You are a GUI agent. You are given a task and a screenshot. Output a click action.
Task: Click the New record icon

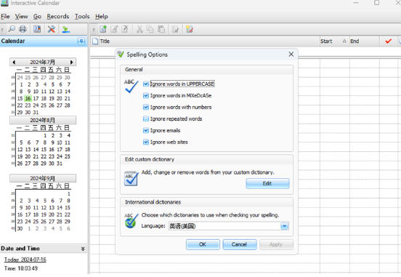103,29
